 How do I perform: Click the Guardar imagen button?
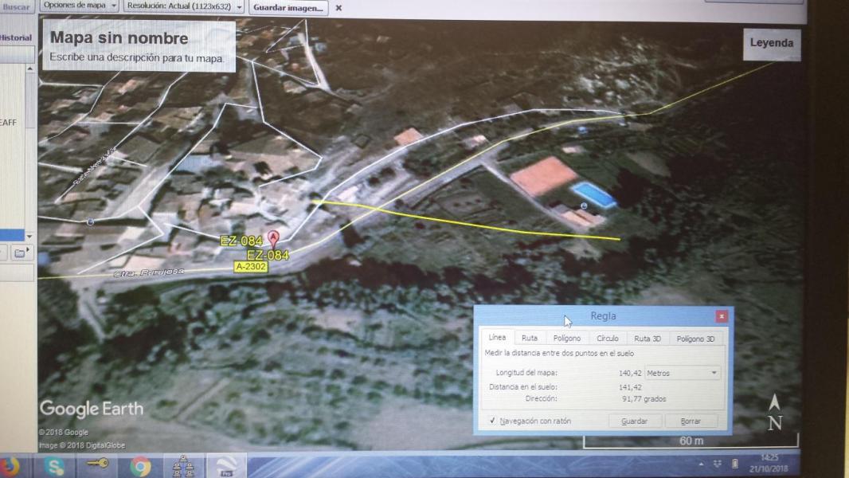pyautogui.click(x=288, y=7)
